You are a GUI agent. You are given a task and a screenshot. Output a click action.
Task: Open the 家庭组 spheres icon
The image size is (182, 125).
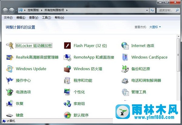[67, 103]
